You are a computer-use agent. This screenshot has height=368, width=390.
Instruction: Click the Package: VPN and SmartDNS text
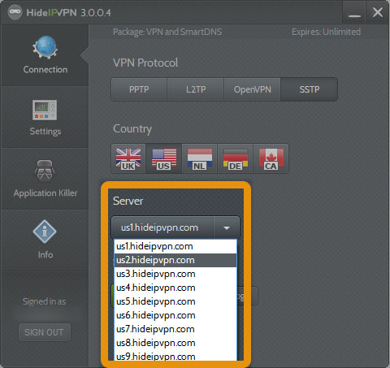pos(167,32)
